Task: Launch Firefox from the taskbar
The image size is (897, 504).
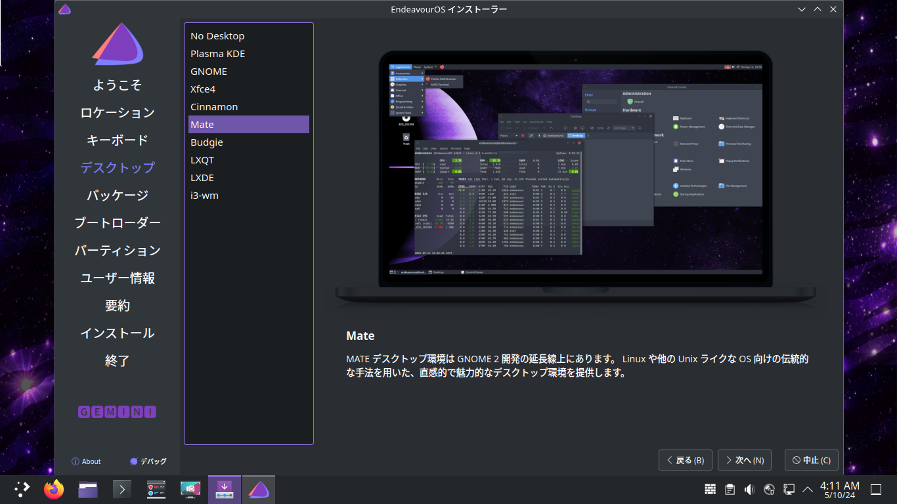Action: coord(54,490)
